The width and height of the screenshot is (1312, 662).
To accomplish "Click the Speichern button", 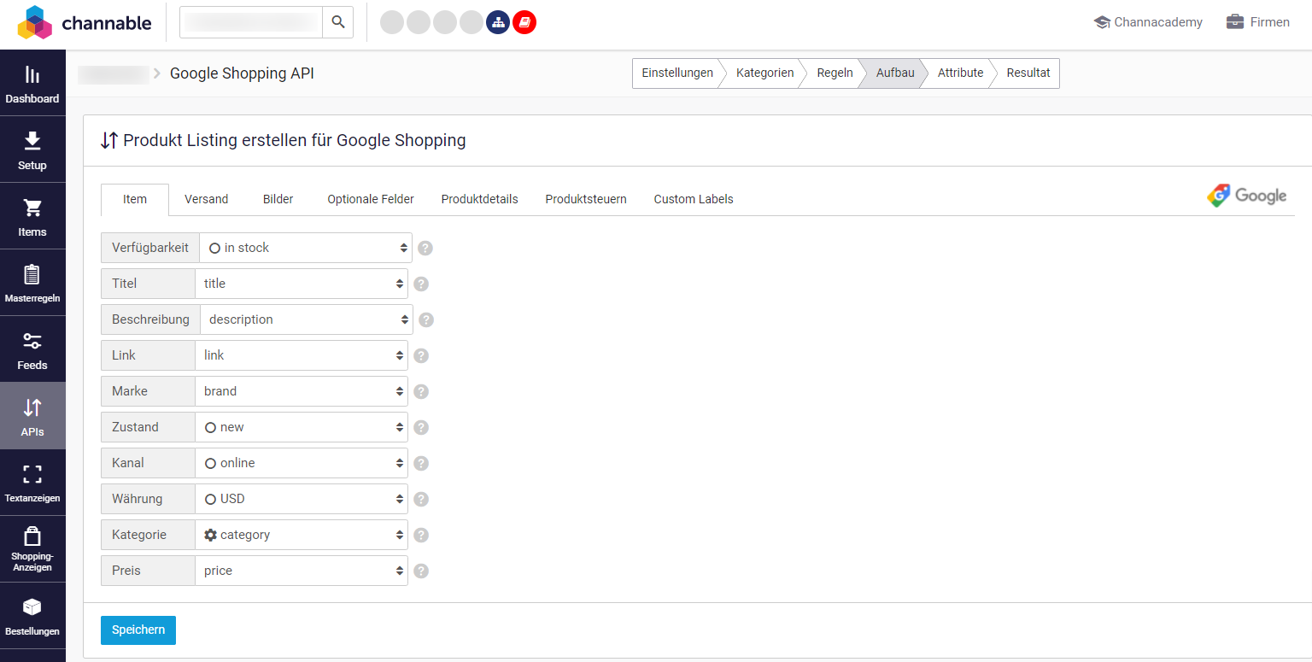I will coord(138,630).
